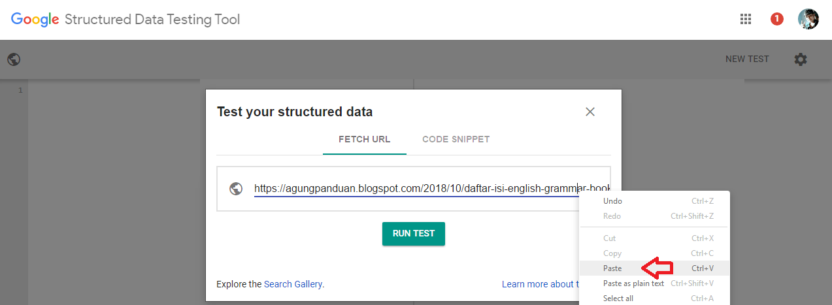This screenshot has height=305, width=832.
Task: Open the notifications badge
Action: [x=776, y=19]
